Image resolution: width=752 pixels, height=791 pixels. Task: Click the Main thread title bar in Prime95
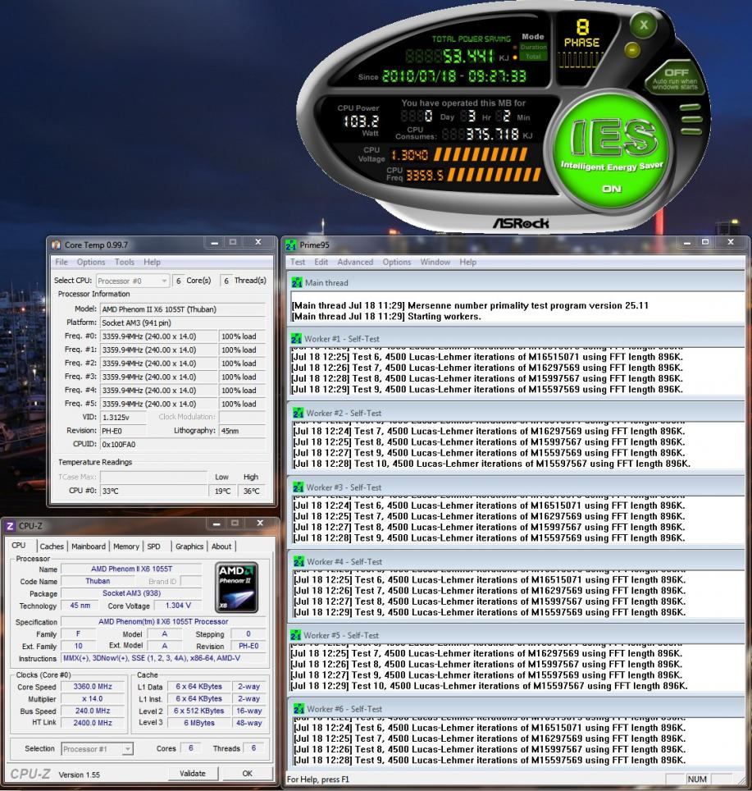(x=516, y=283)
